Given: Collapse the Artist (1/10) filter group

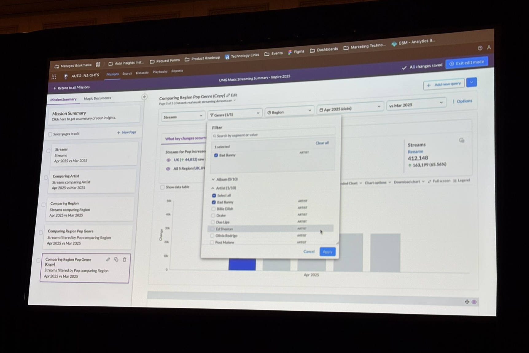Looking at the screenshot, I should [x=224, y=188].
